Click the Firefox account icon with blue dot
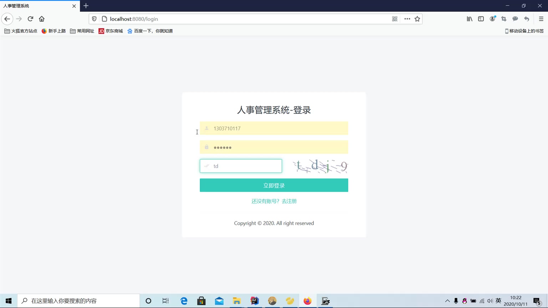This screenshot has height=308, width=548. [492, 19]
